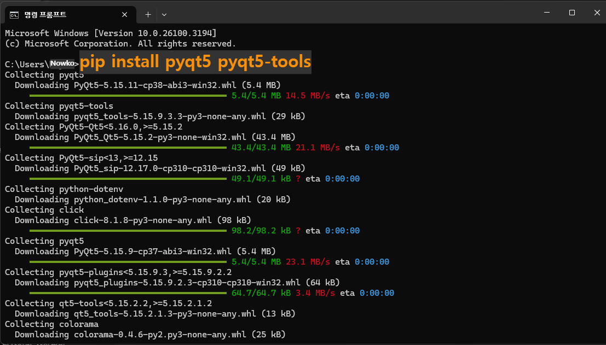Click 'Downloading PyQt5_Qt5-5.15.2-py3-none-win32.whl (43.4 MB)' line
The width and height of the screenshot is (606, 345).
pyautogui.click(x=155, y=137)
